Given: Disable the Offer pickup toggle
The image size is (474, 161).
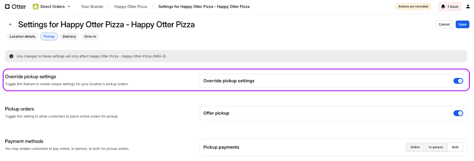Looking at the screenshot, I should click(458, 113).
